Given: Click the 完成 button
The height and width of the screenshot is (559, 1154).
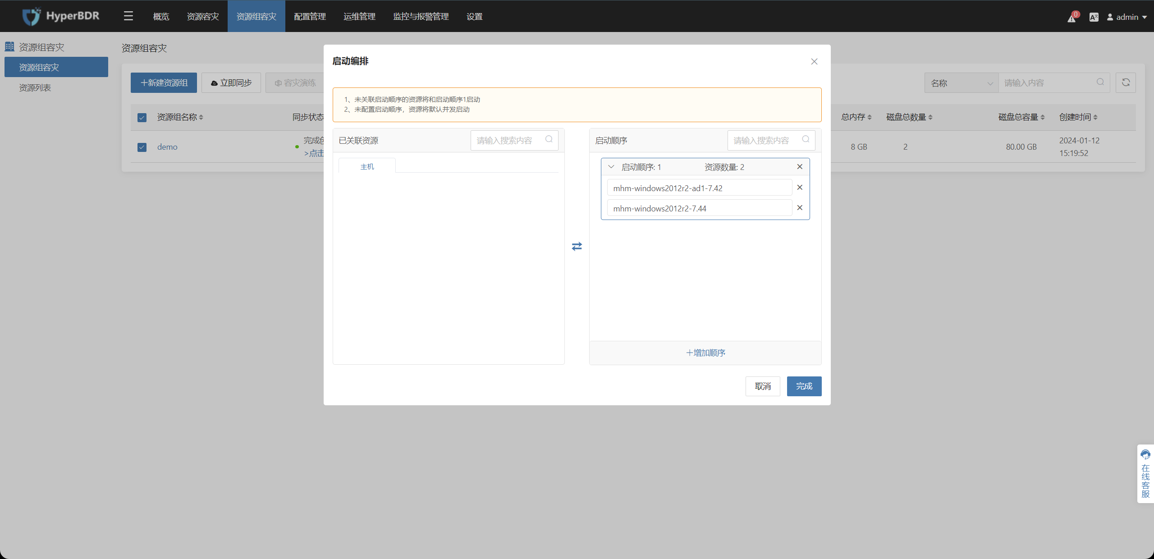Looking at the screenshot, I should pos(804,386).
